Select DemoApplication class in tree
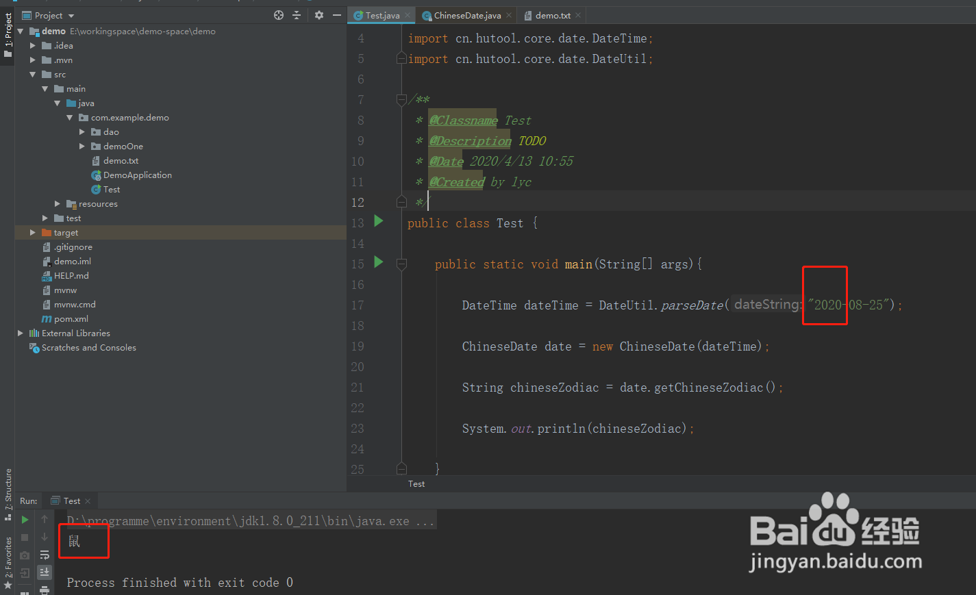The image size is (976, 595). tap(137, 175)
